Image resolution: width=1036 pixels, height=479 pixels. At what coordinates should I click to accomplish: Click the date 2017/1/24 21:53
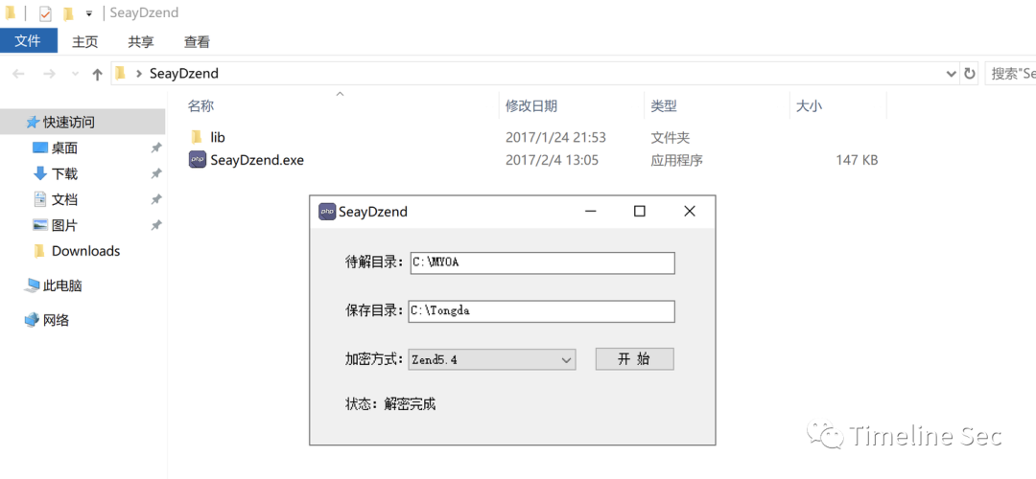(x=555, y=137)
